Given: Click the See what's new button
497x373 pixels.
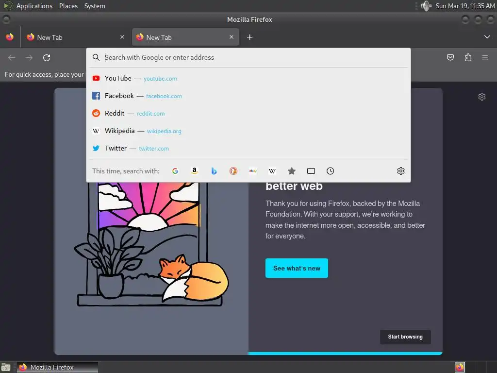Looking at the screenshot, I should pos(297,268).
